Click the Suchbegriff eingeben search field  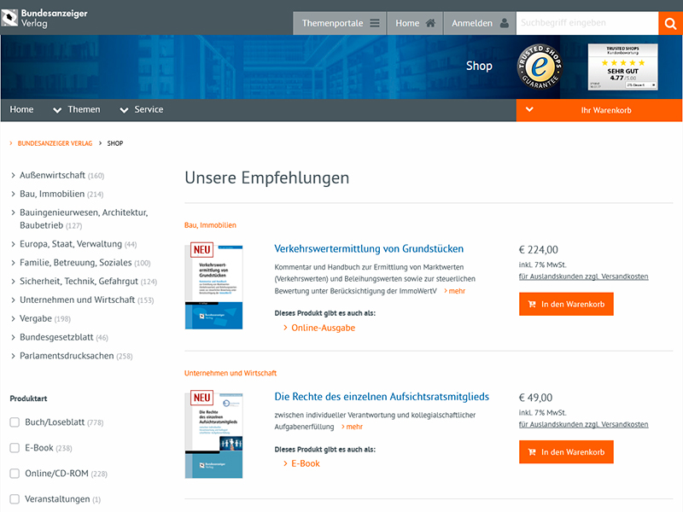[x=587, y=23]
